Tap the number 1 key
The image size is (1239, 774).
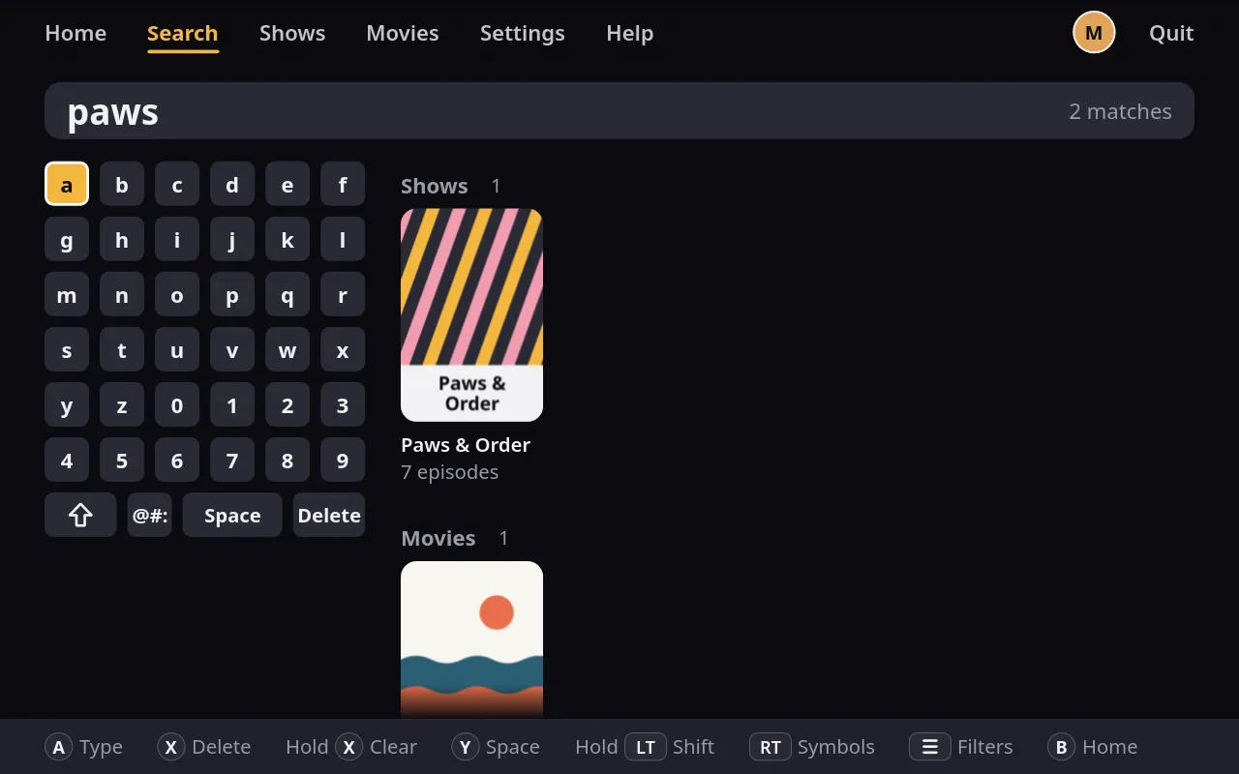[232, 404]
